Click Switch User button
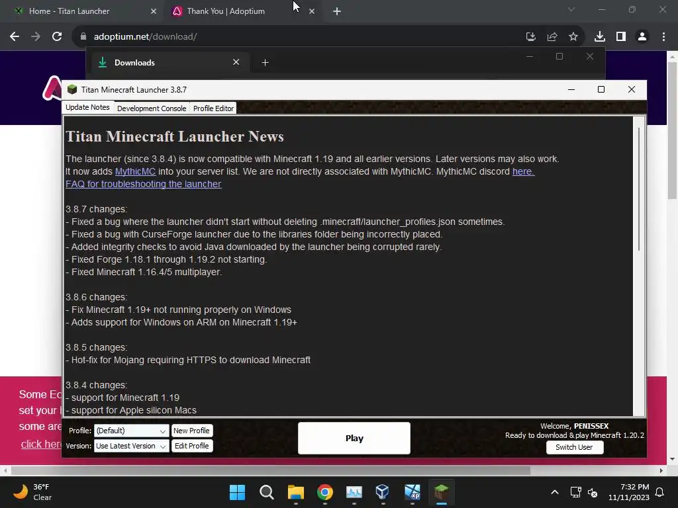The height and width of the screenshot is (508, 678). (x=574, y=447)
